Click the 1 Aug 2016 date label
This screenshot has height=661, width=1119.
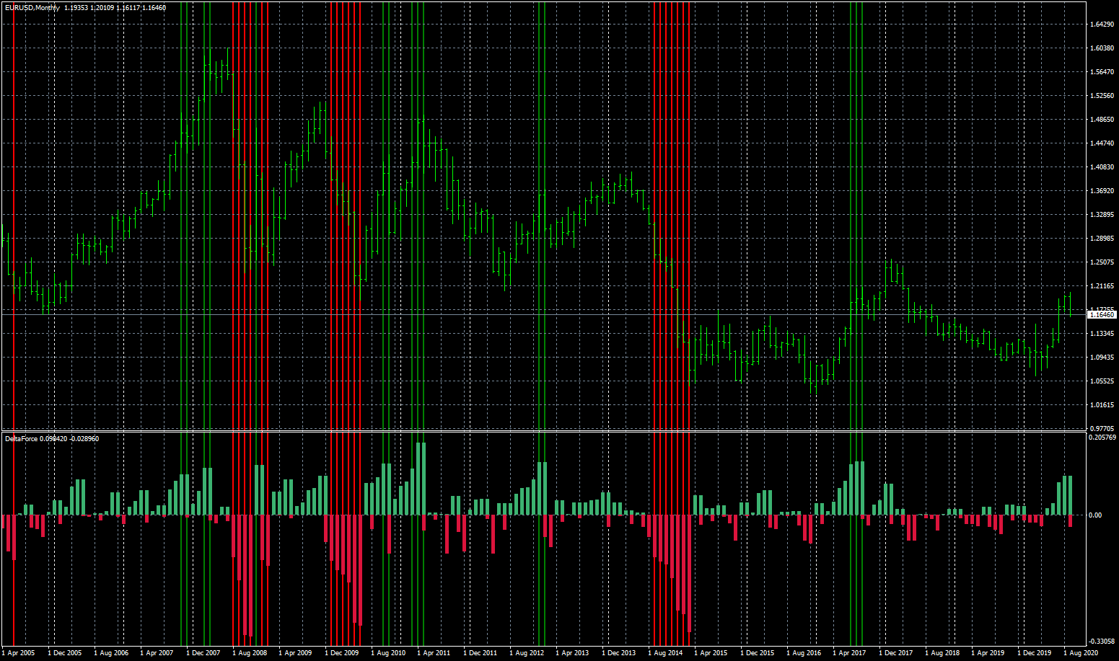click(x=803, y=653)
